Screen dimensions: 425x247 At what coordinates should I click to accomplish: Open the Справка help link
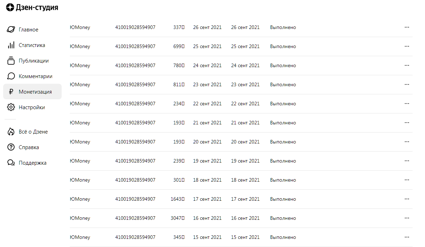click(x=29, y=147)
